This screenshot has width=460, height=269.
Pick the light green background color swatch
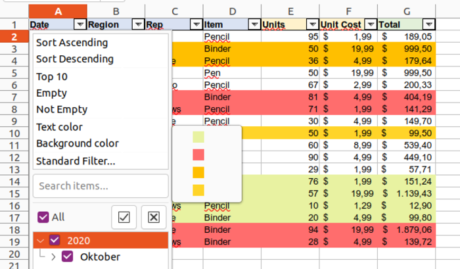[x=198, y=137]
